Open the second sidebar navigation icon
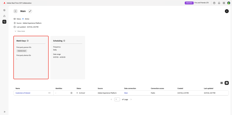This screenshot has height=115, width=232. (4, 16)
